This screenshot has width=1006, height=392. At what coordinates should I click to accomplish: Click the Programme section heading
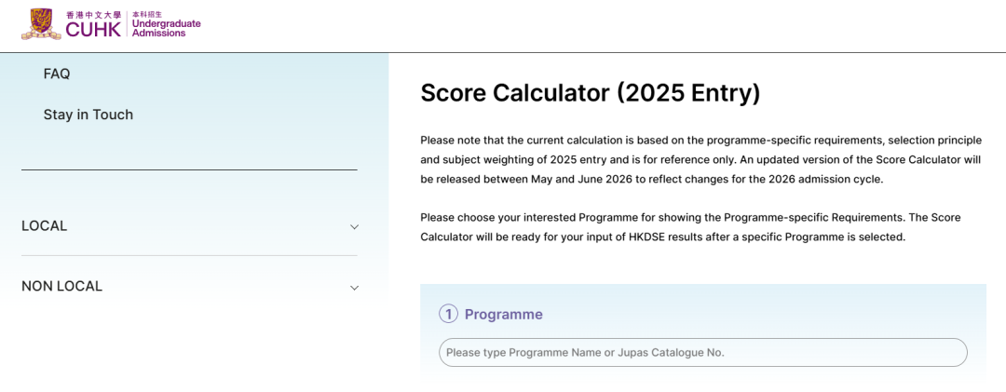(503, 315)
